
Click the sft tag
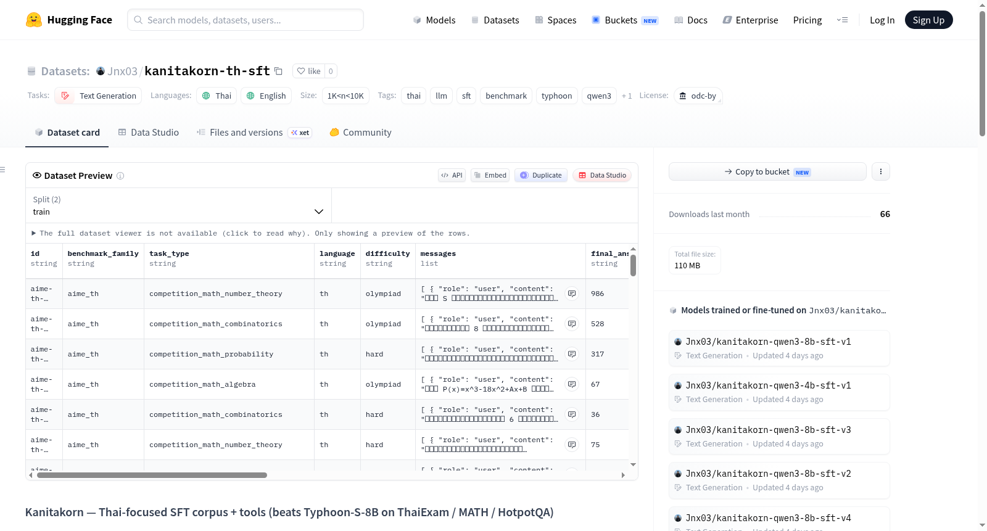(x=466, y=96)
